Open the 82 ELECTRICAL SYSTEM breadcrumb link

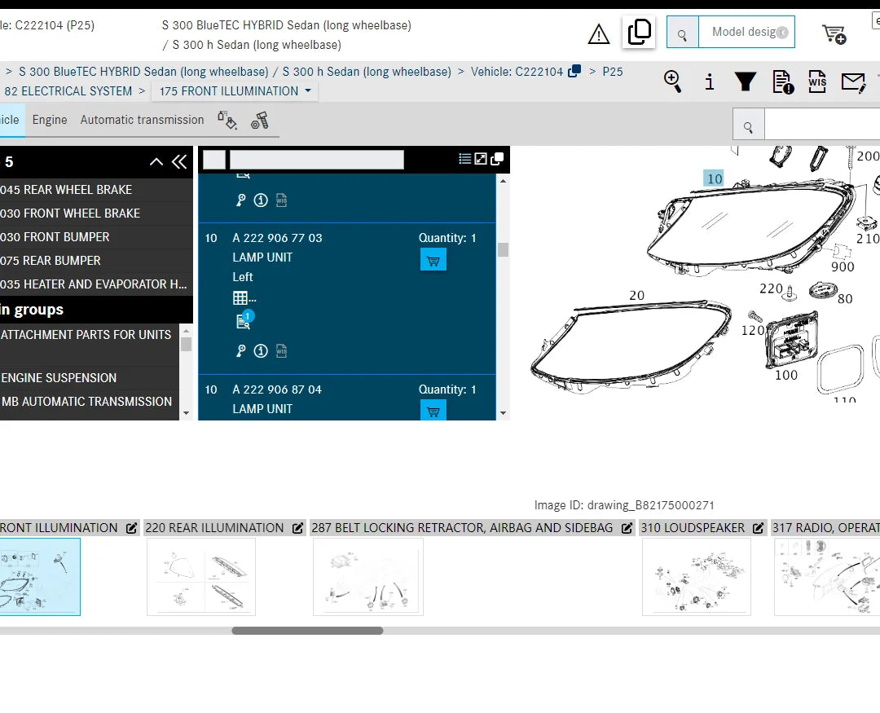click(x=68, y=91)
